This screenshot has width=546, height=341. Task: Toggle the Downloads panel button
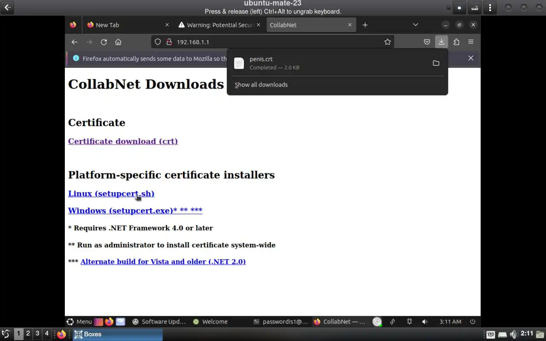click(441, 42)
